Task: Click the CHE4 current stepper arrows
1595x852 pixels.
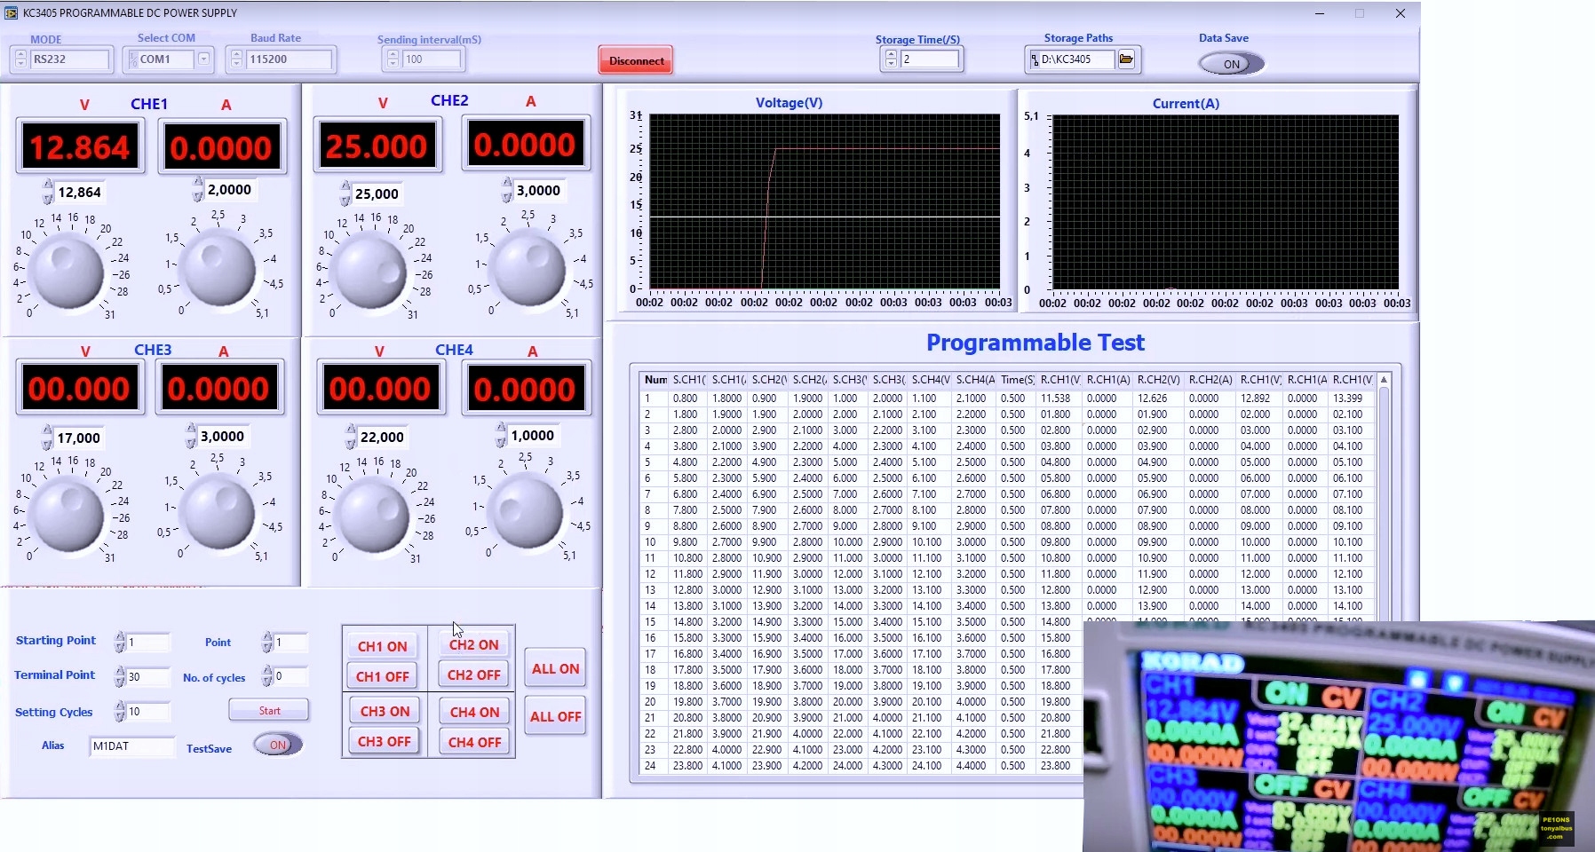Action: (x=501, y=435)
